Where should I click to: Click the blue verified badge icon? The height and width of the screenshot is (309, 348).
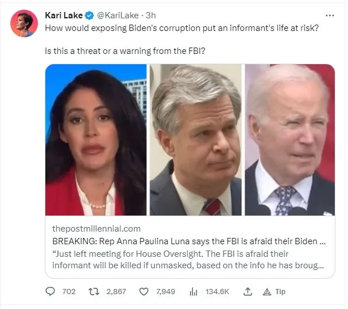[x=90, y=15]
